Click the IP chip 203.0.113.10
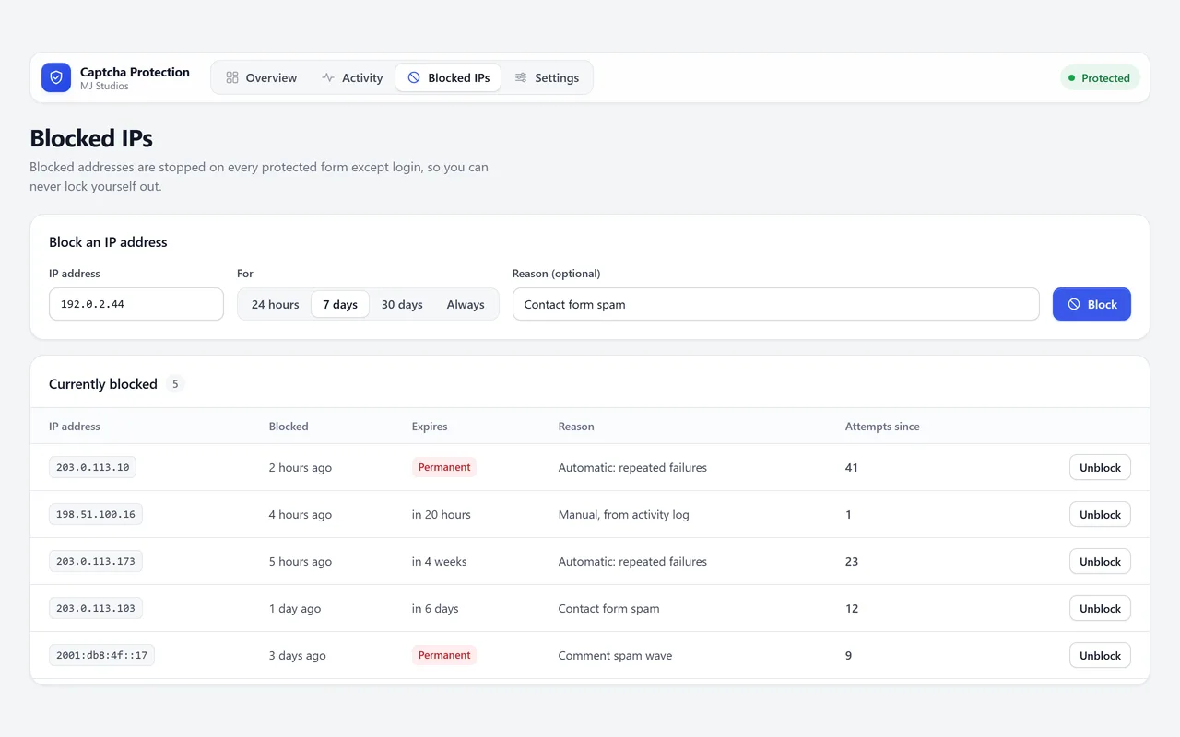This screenshot has width=1180, height=737. [x=92, y=467]
